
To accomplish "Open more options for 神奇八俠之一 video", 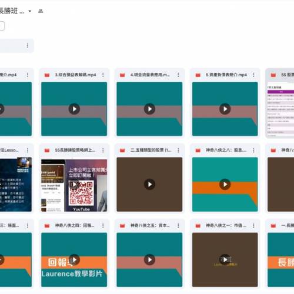I will 253,226.
